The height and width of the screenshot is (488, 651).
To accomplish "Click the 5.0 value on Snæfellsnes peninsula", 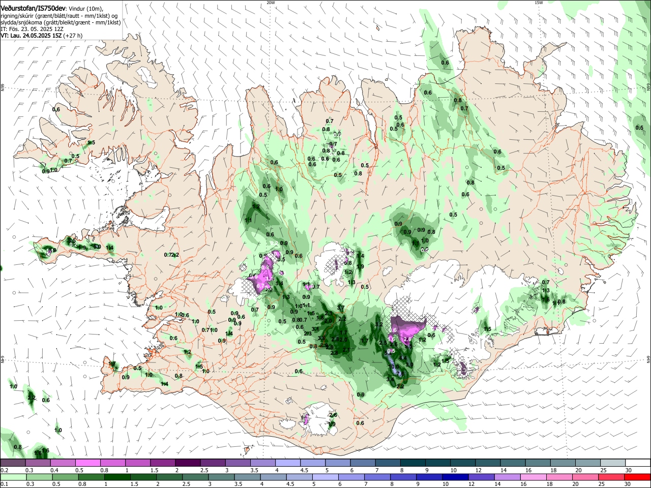I will point(97,247).
